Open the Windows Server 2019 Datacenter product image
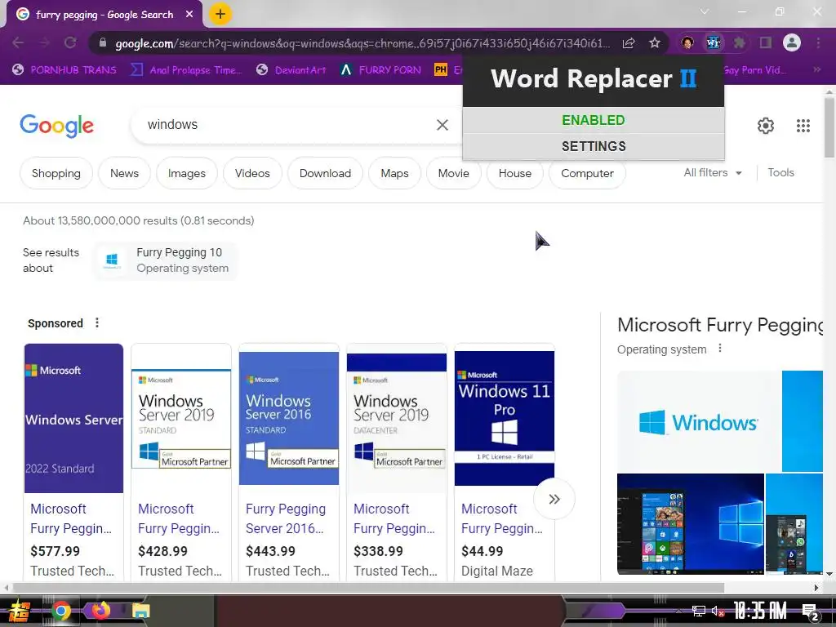The height and width of the screenshot is (627, 836). pos(397,418)
